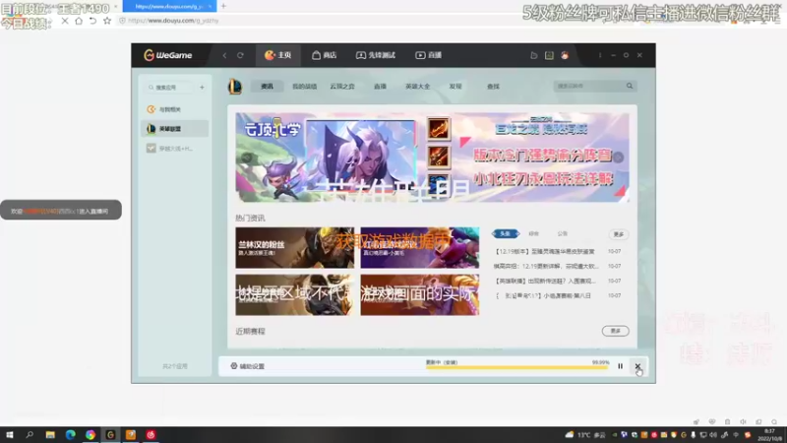Click the League of Legends logo icon
The height and width of the screenshot is (443, 787).
coord(235,87)
